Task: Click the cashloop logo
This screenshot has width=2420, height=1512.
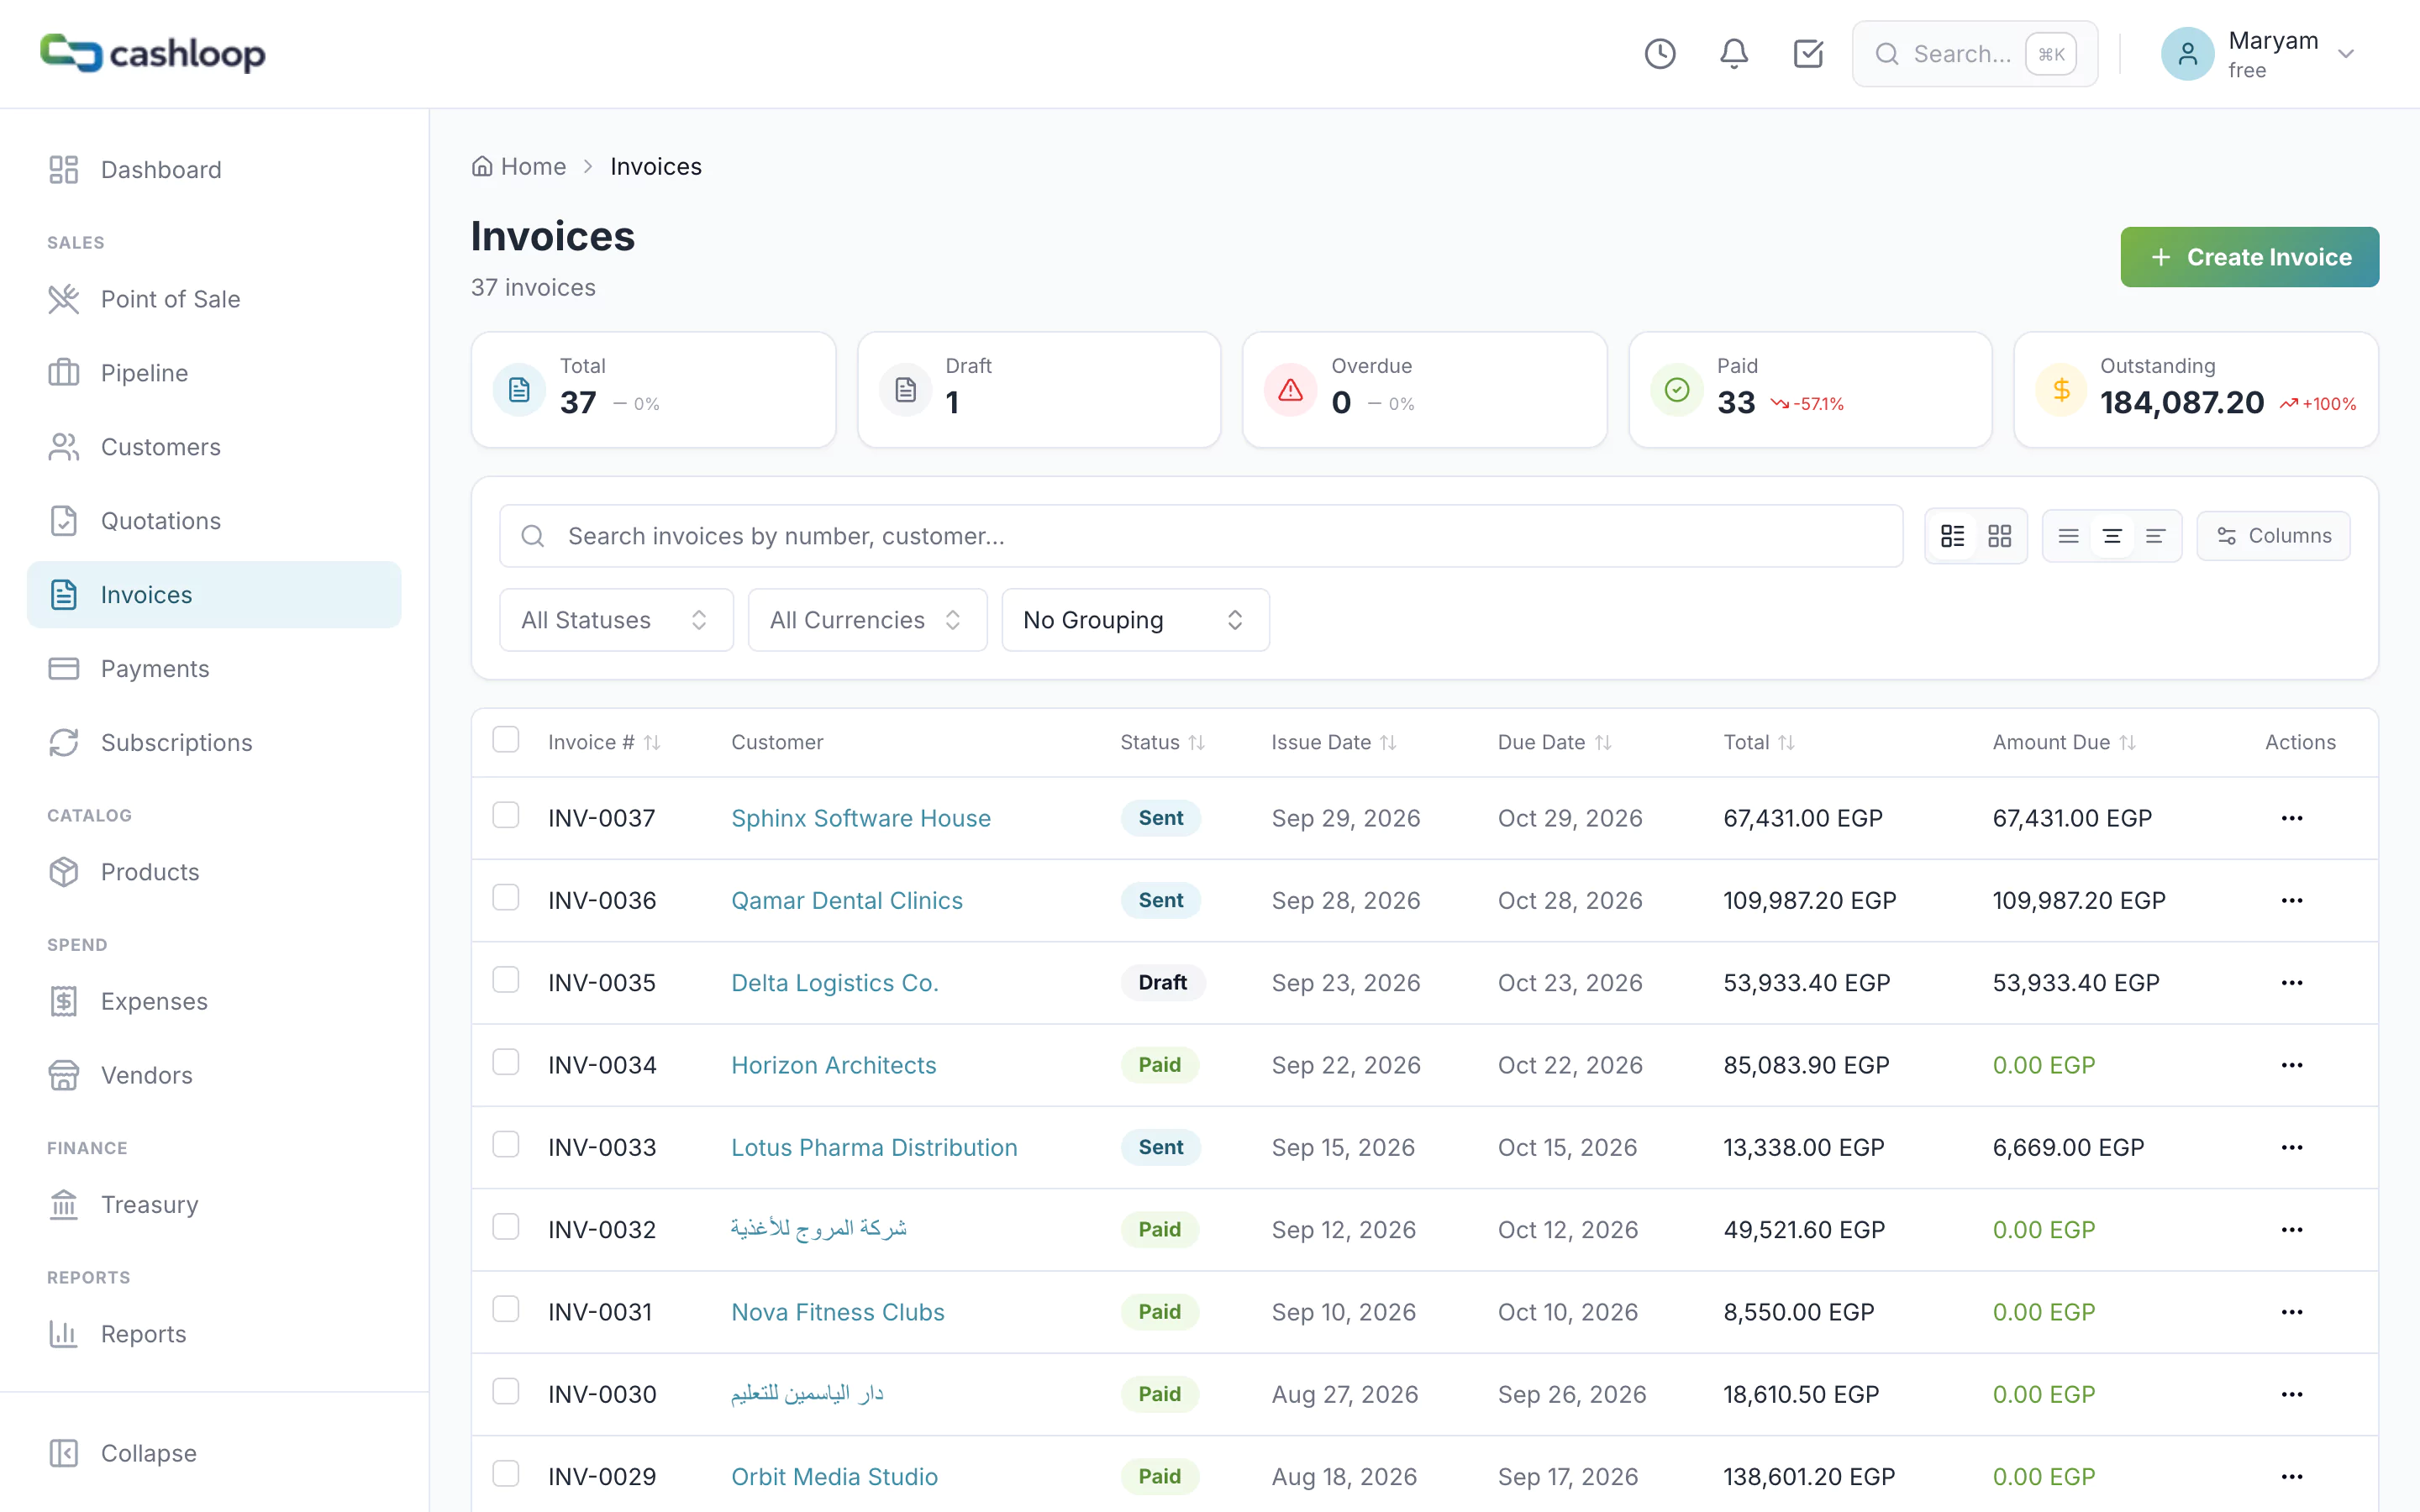Action: [153, 53]
